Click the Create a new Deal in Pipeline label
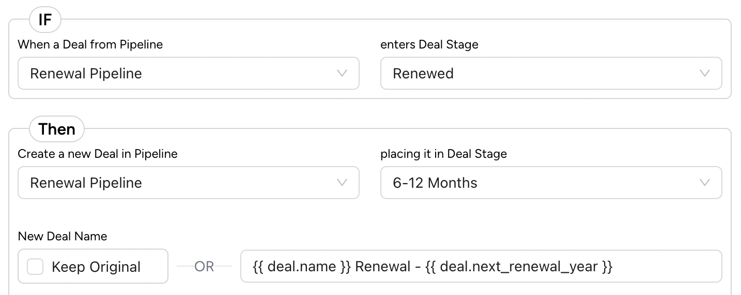The image size is (741, 295). (x=98, y=154)
